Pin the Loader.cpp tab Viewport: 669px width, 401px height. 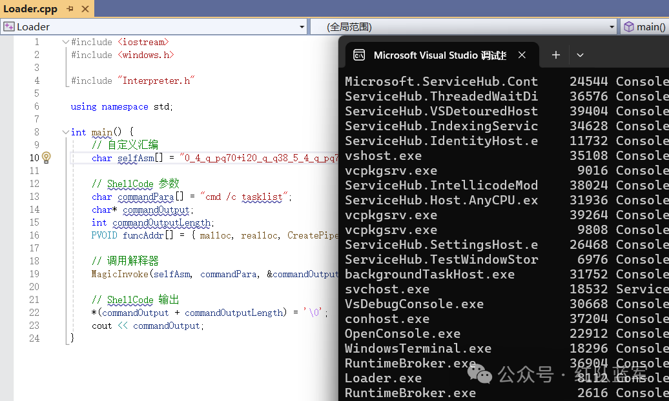70,8
